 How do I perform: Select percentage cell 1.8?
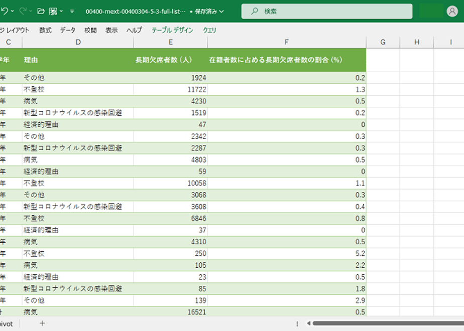[x=286, y=289]
